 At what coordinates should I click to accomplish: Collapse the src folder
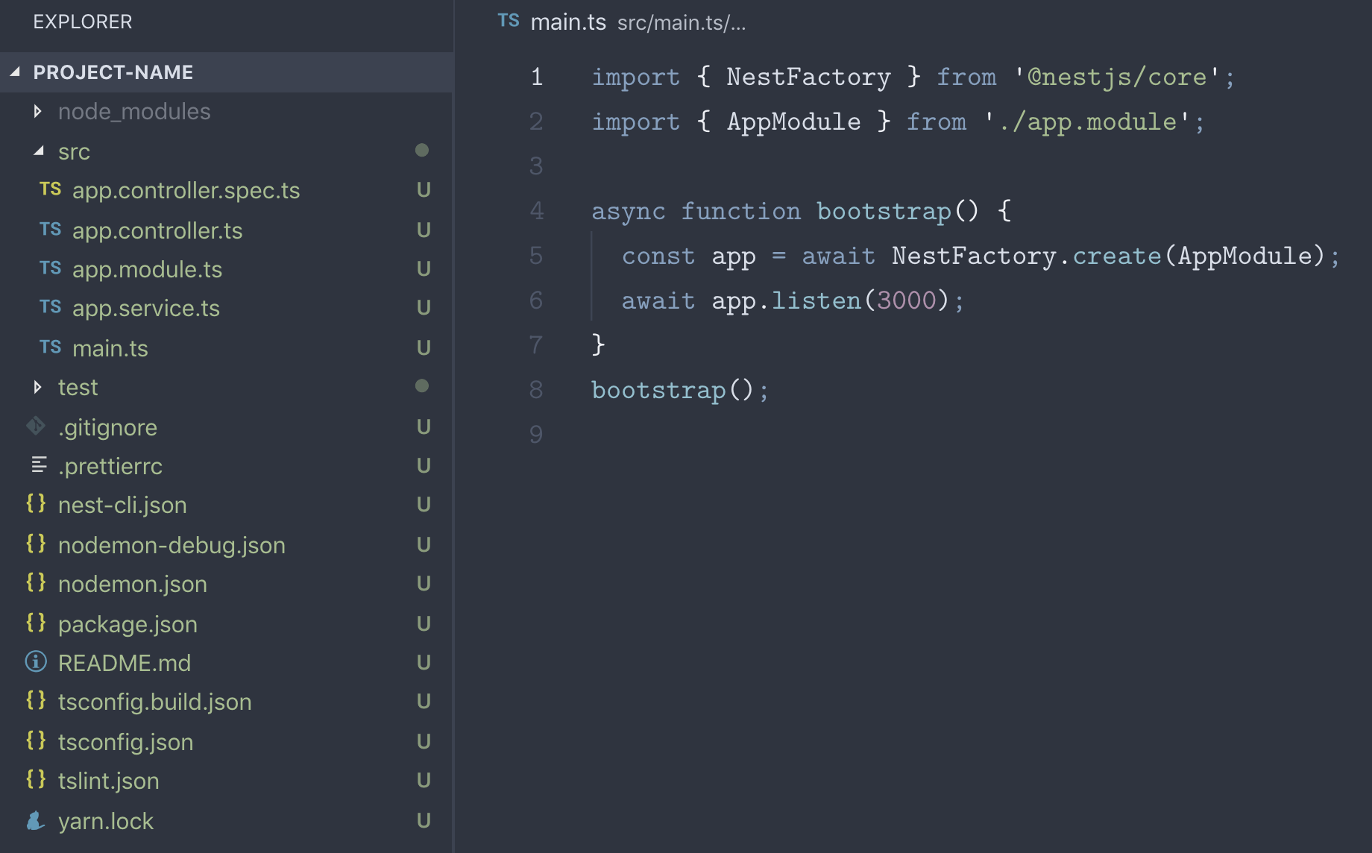point(38,151)
